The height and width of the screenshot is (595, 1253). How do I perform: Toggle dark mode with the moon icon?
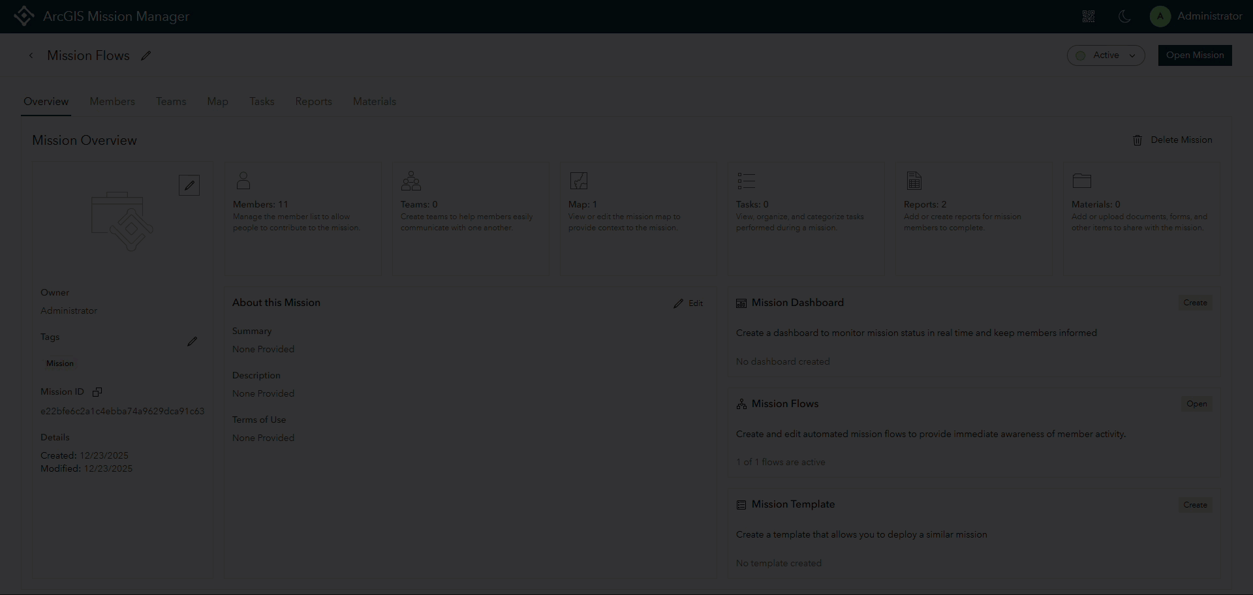coord(1124,16)
